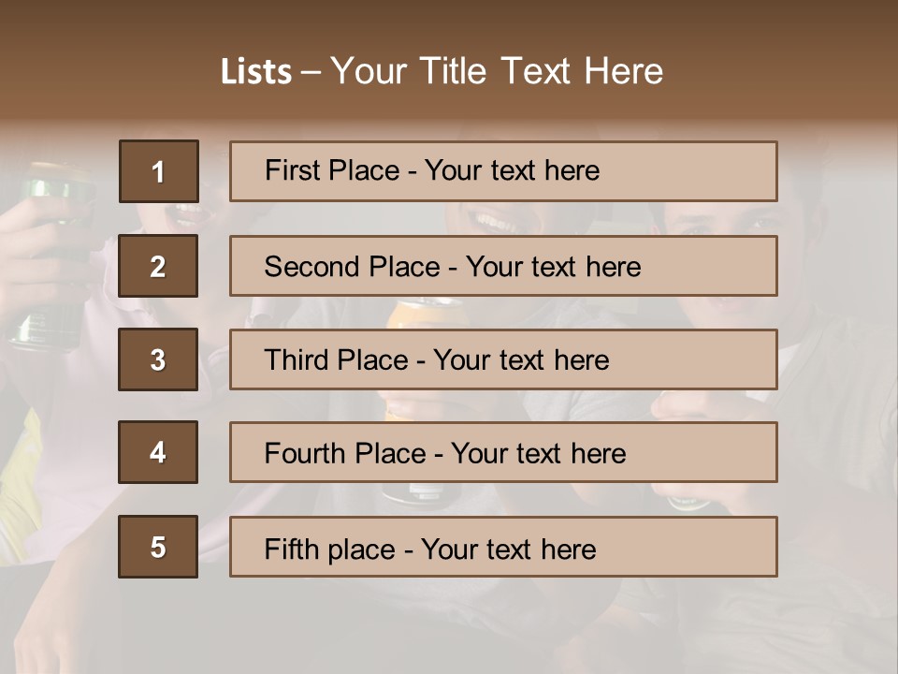Click the words 'Second Place'
The width and height of the screenshot is (898, 674).
(353, 267)
